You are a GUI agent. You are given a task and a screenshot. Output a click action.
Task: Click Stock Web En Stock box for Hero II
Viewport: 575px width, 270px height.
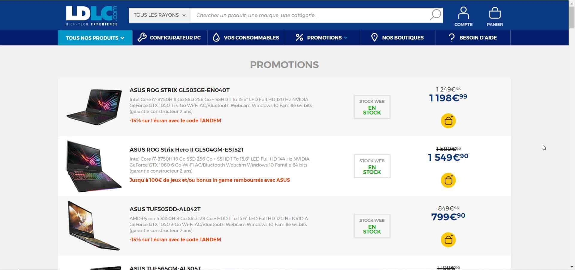click(372, 166)
